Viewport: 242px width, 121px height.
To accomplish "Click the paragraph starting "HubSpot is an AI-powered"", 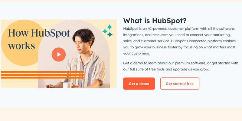I will [x=180, y=41].
